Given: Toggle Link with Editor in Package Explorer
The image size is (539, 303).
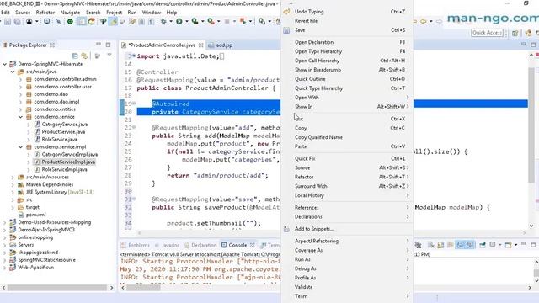Looking at the screenshot, I should (84, 56).
